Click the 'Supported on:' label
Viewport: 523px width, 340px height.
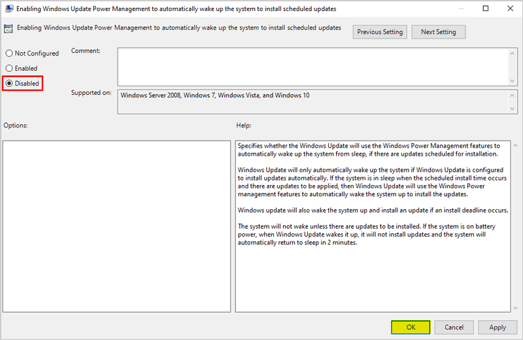click(91, 93)
